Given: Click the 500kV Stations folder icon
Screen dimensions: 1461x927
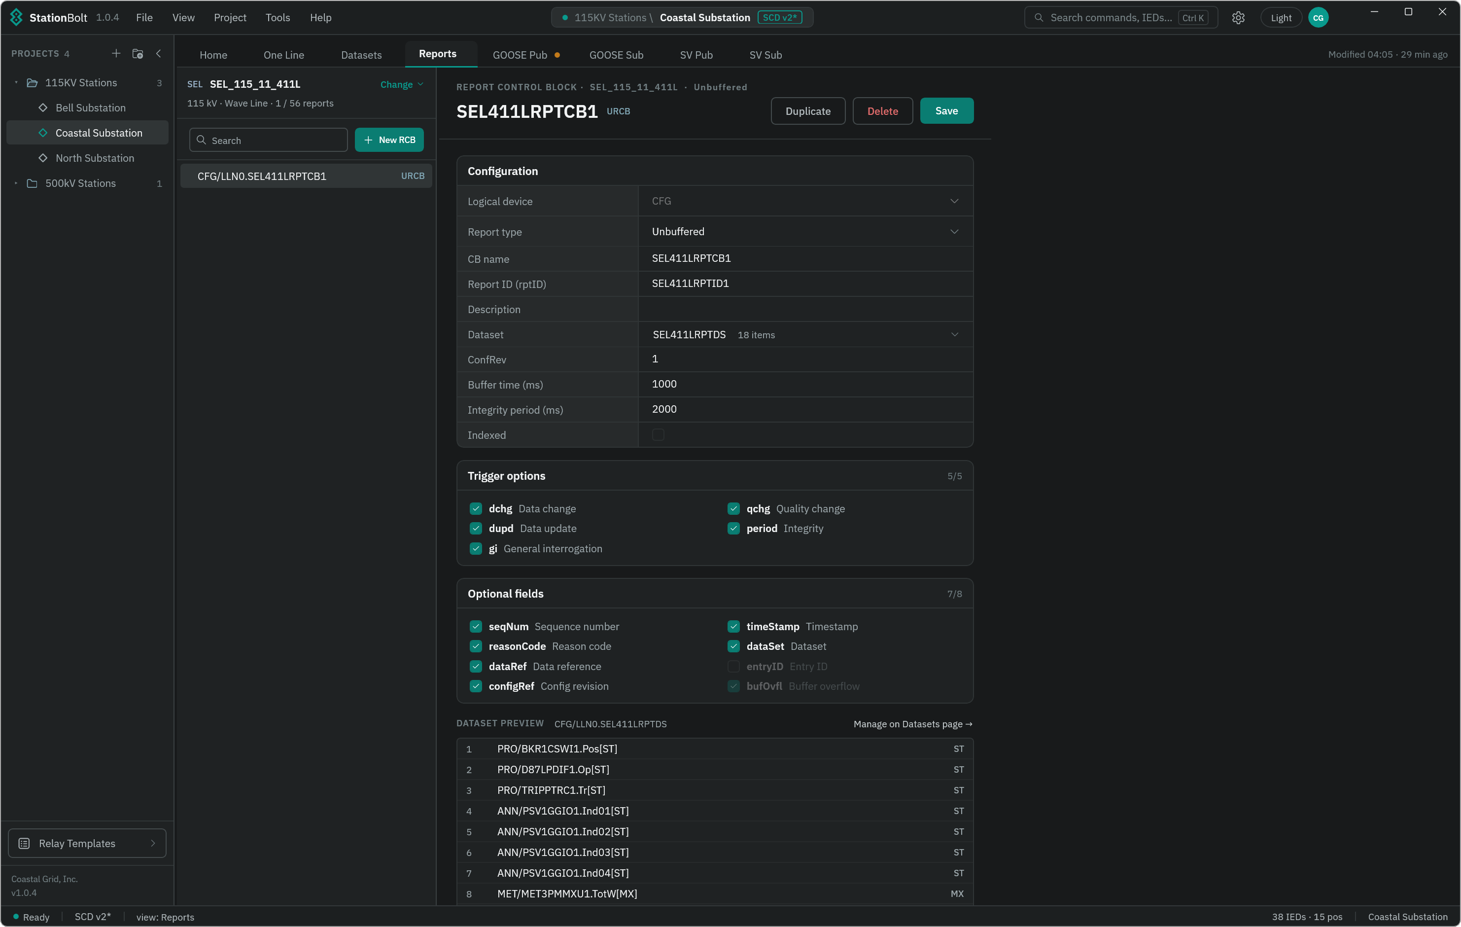Looking at the screenshot, I should 32,183.
